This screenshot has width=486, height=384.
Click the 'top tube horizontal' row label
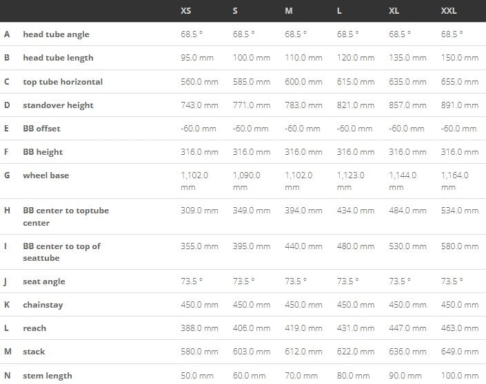pos(63,82)
